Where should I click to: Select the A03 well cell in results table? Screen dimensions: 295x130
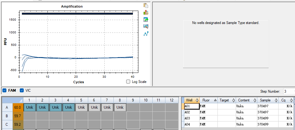pos(192,118)
